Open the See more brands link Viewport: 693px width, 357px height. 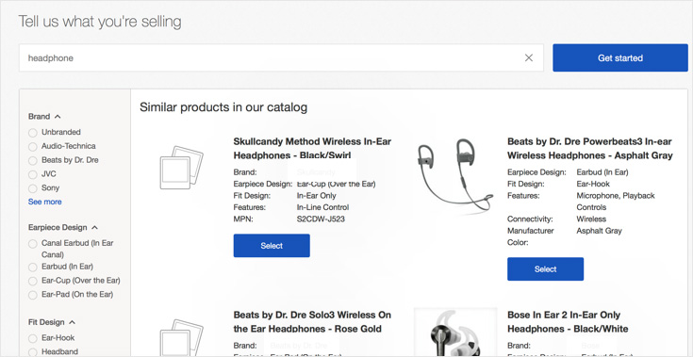point(44,202)
